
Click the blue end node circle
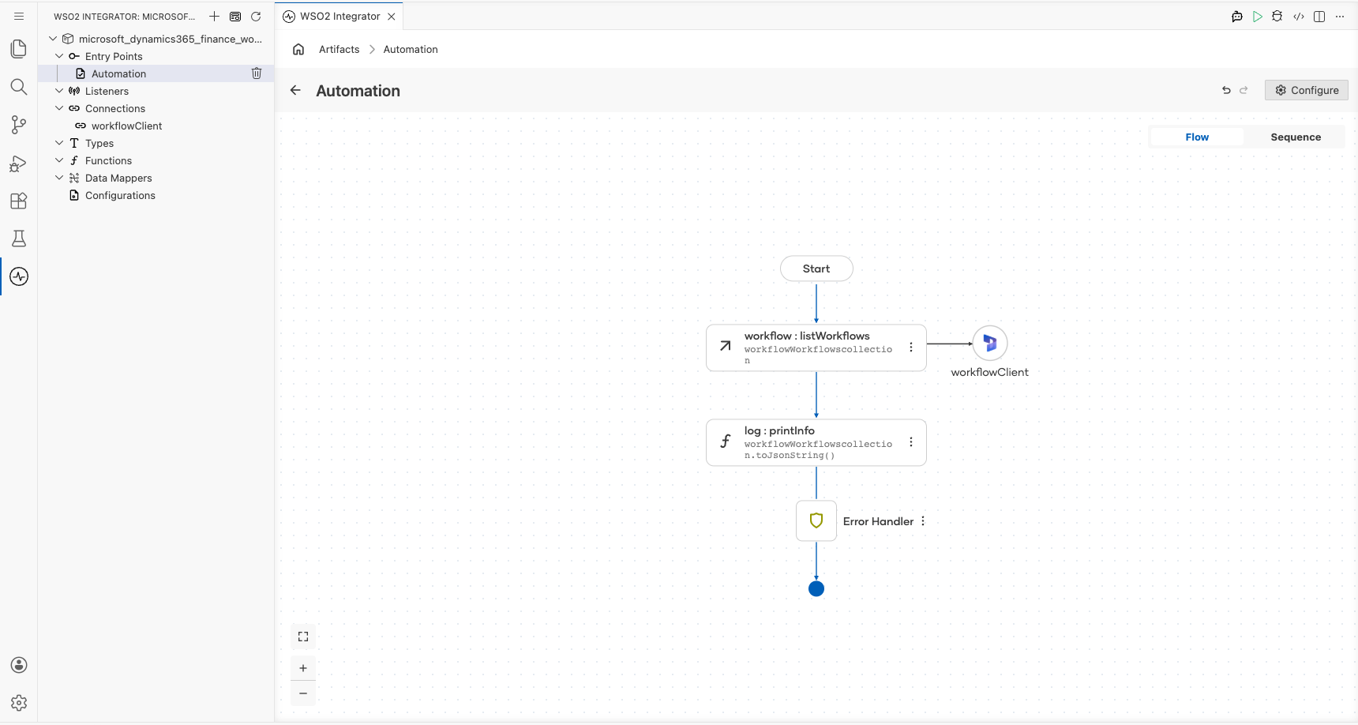point(816,588)
